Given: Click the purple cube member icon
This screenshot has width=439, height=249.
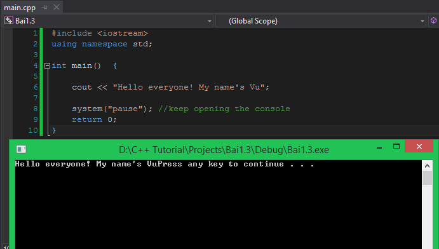Looking at the screenshot, I should (433, 21).
